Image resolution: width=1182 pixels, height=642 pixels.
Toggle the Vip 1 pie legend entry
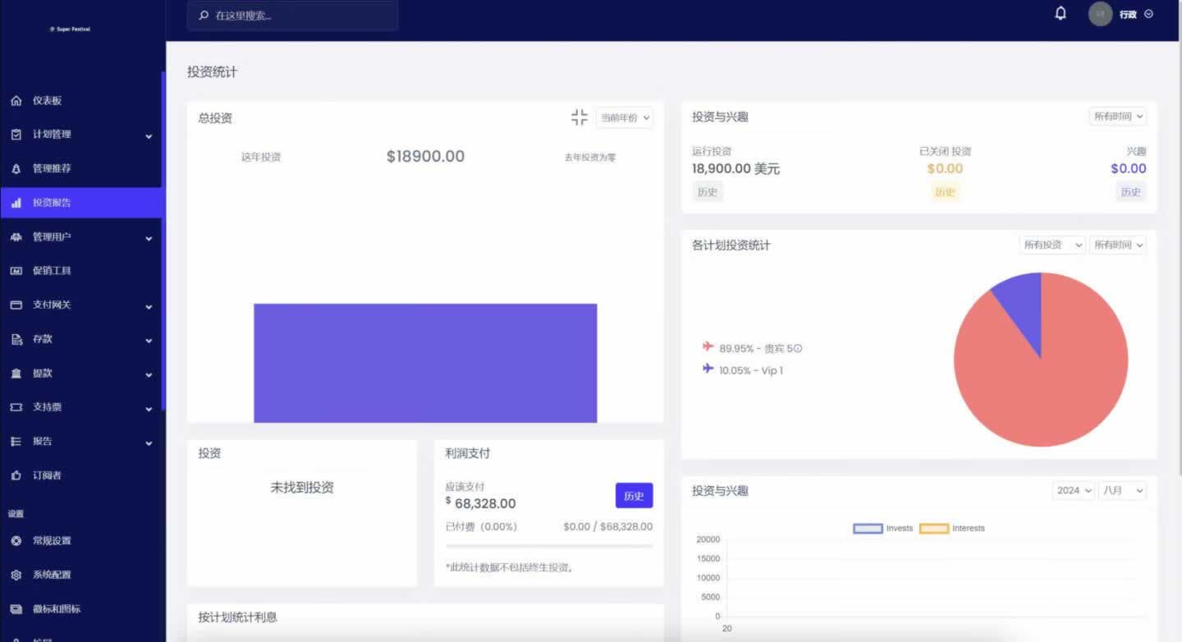tap(743, 370)
